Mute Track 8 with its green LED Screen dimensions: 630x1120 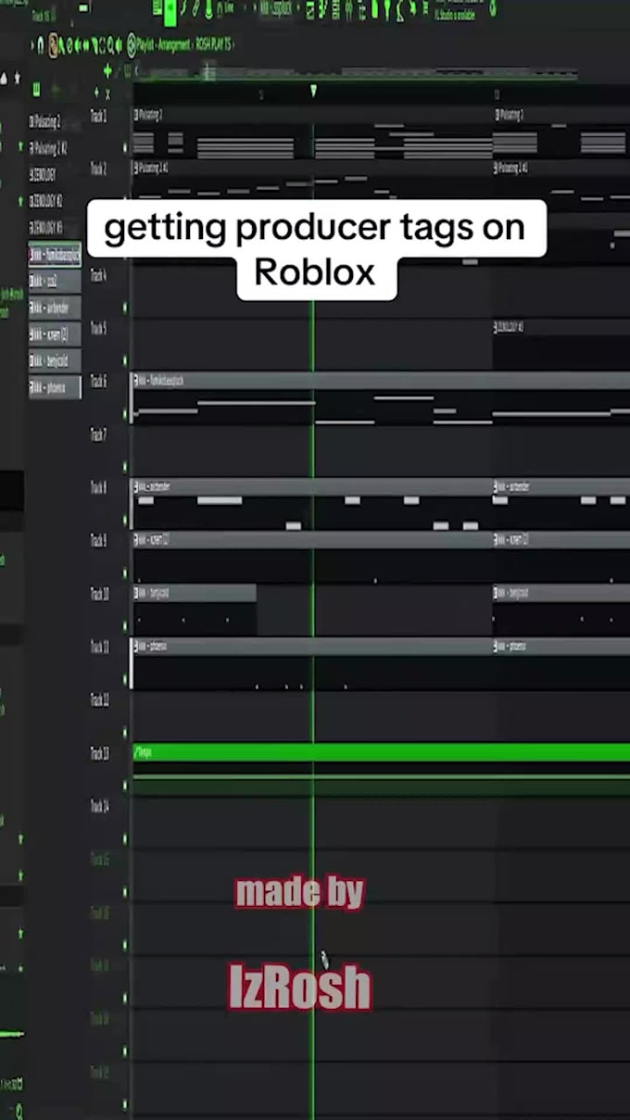pyautogui.click(x=125, y=520)
